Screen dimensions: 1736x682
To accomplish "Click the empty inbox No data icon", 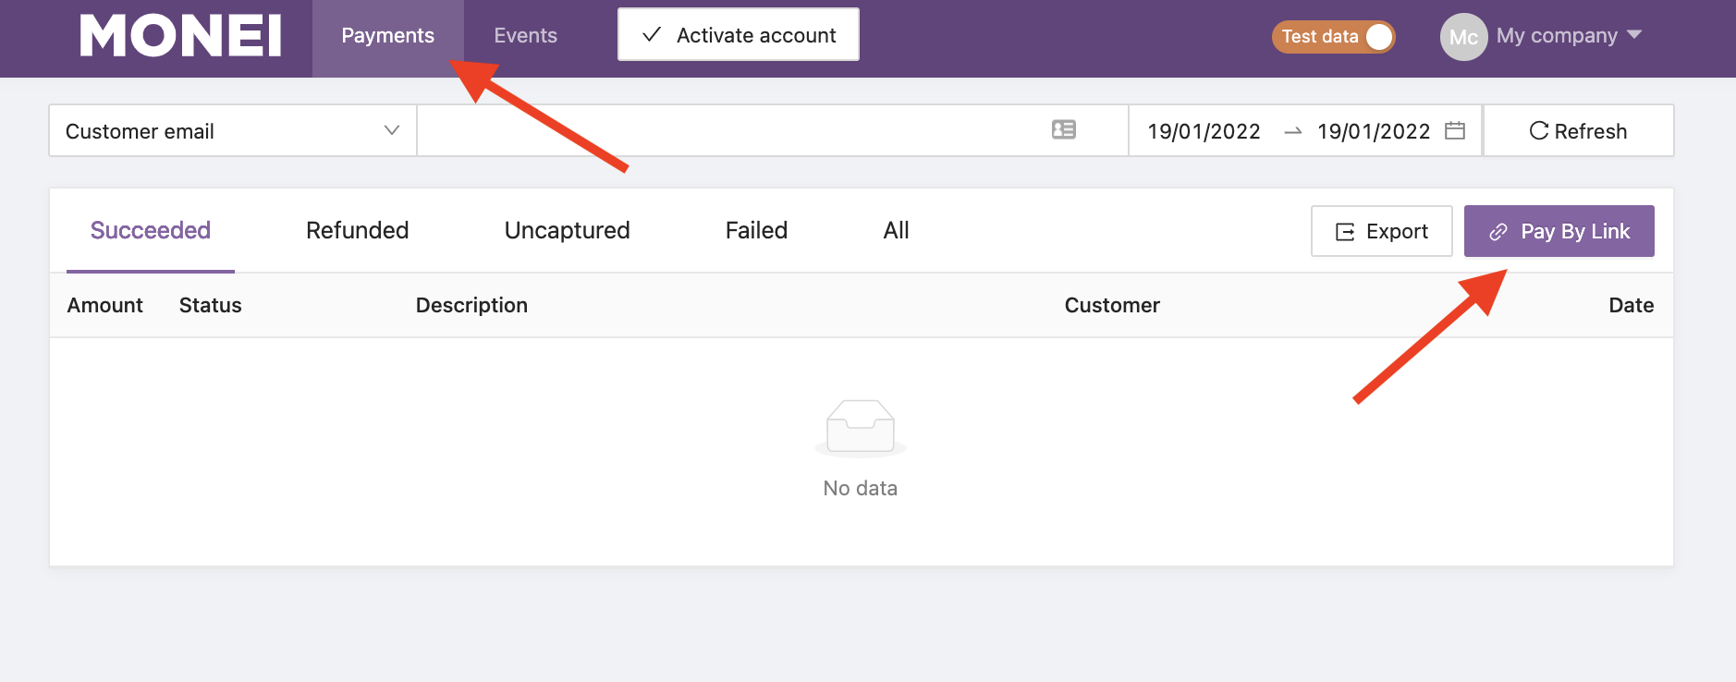I will point(861,428).
